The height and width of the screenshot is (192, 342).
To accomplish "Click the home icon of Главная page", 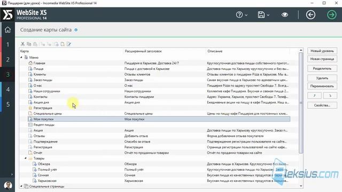I will 30,63.
